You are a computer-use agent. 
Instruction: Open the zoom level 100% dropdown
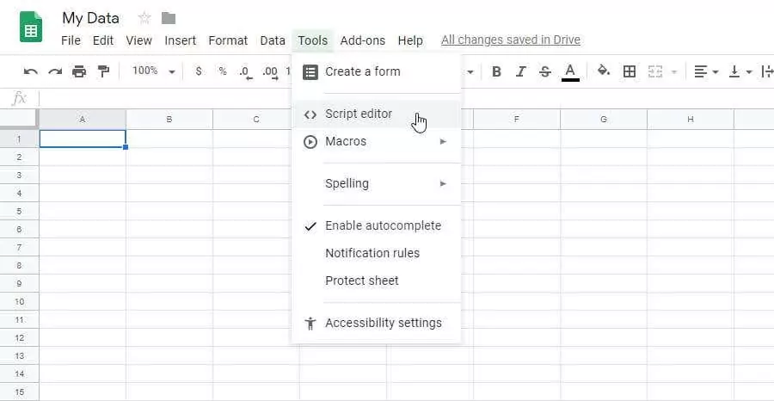tap(154, 71)
